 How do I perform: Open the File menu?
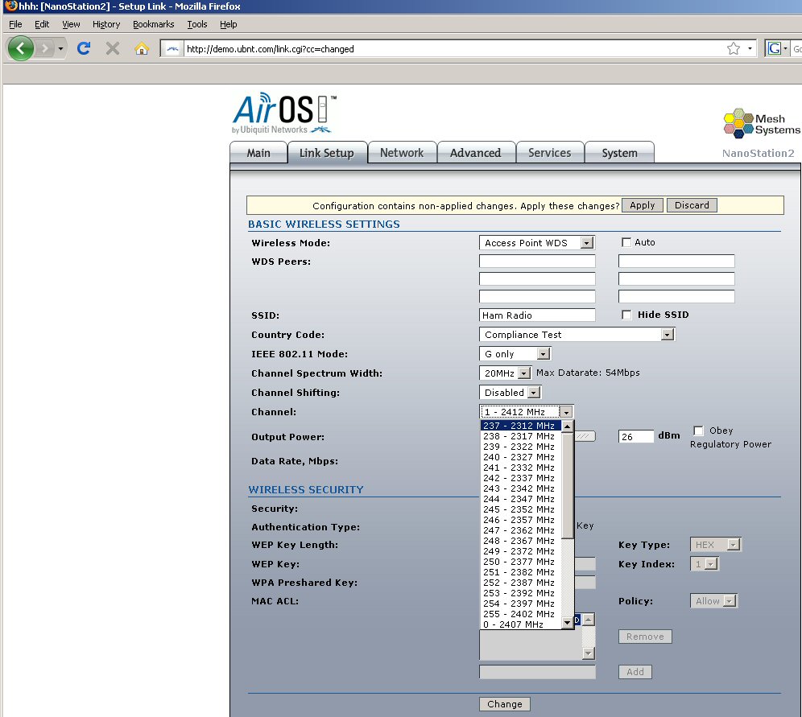click(15, 24)
